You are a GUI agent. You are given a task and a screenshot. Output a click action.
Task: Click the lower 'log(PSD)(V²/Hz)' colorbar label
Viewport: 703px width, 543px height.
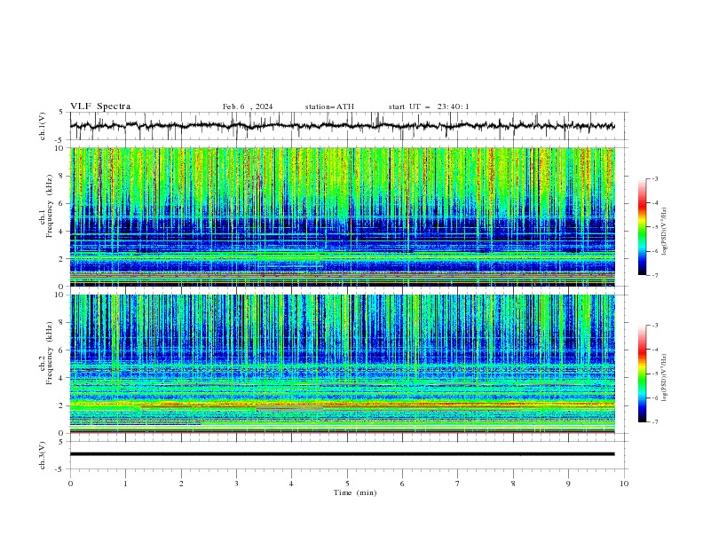coord(665,378)
